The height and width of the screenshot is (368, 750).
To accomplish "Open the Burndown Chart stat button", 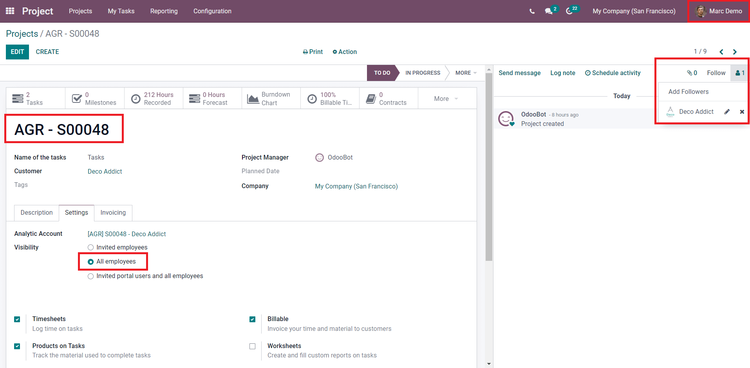I will pos(271,99).
